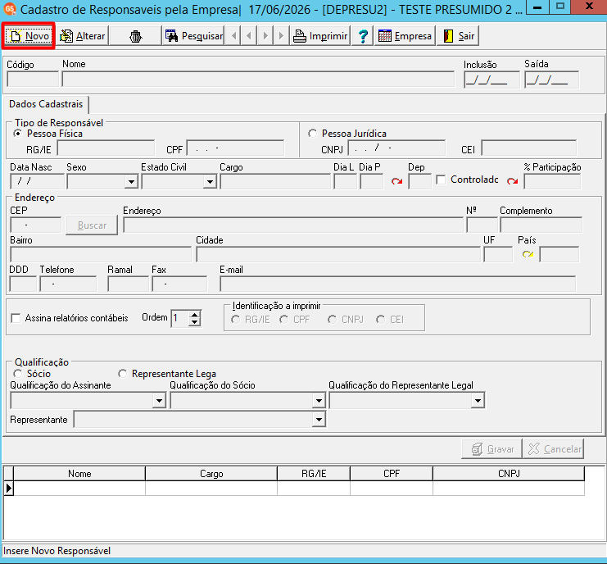Click the Código input field
The image size is (607, 564).
33,80
